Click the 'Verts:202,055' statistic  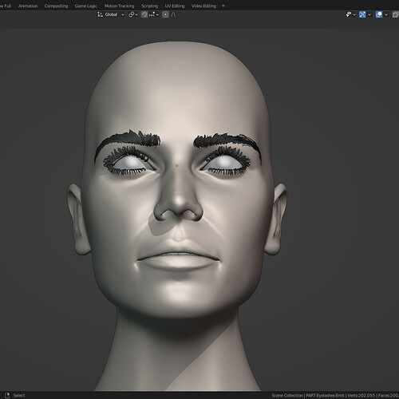361,396
